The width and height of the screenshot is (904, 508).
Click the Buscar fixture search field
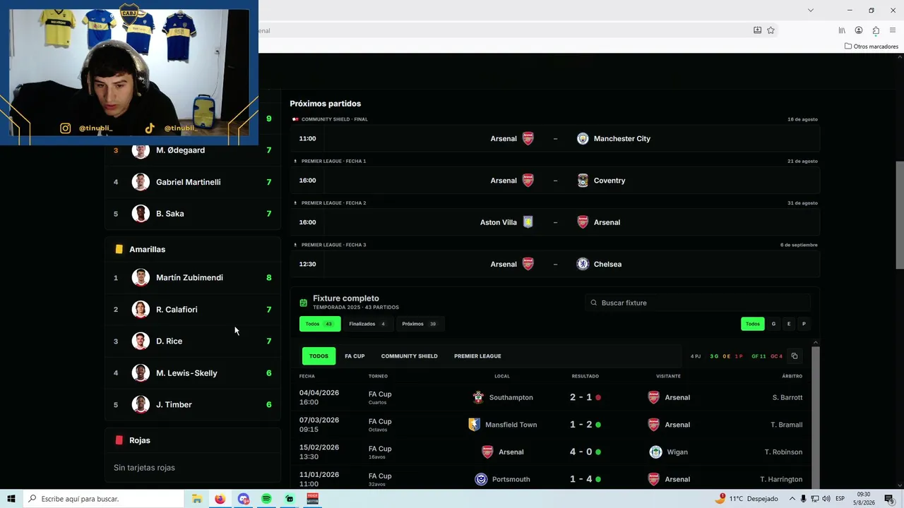(698, 303)
